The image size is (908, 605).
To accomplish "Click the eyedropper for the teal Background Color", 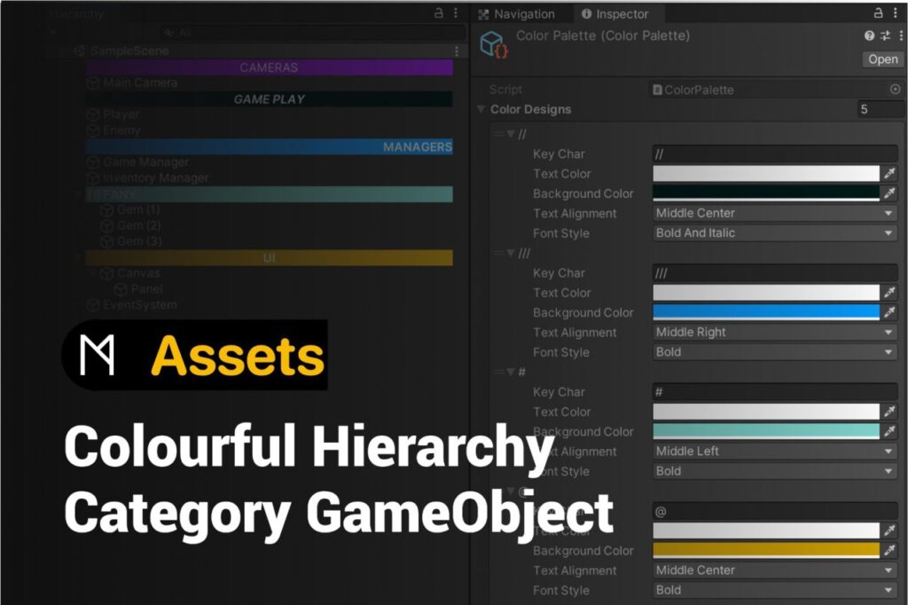I will pos(889,431).
